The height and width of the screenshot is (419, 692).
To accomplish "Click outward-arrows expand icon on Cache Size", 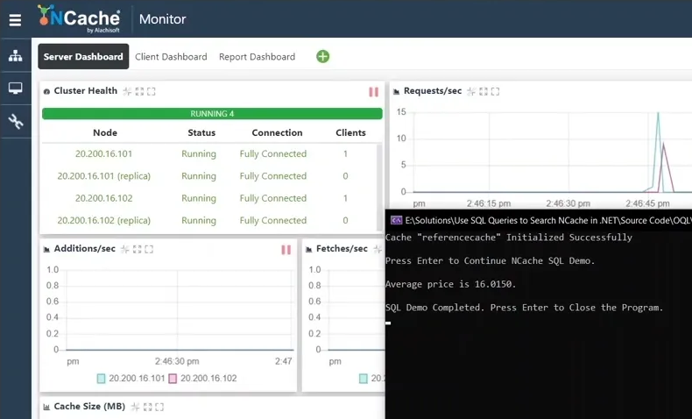I will 148,407.
